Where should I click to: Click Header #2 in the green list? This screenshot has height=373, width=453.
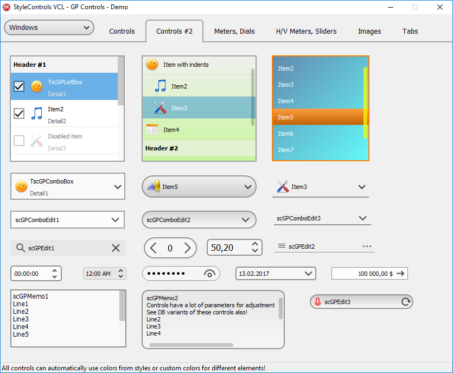(x=199, y=148)
